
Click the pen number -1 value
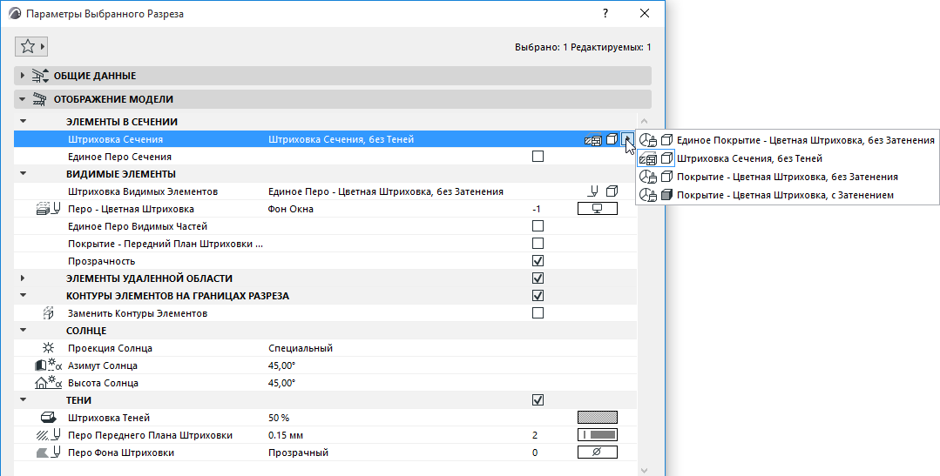[x=537, y=209]
